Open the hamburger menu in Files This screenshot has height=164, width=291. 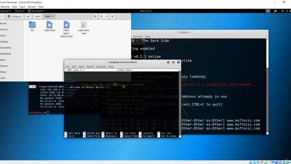112,16
